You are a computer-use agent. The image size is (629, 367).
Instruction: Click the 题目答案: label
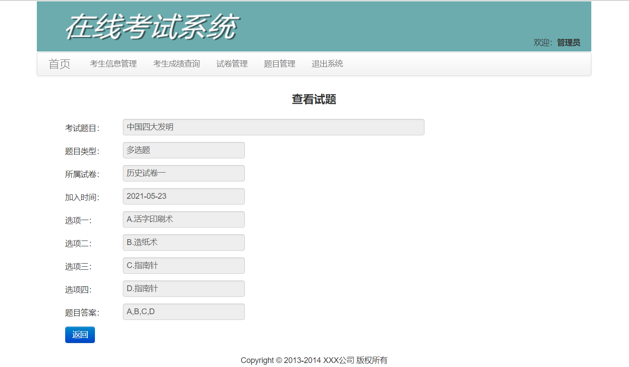coord(83,313)
